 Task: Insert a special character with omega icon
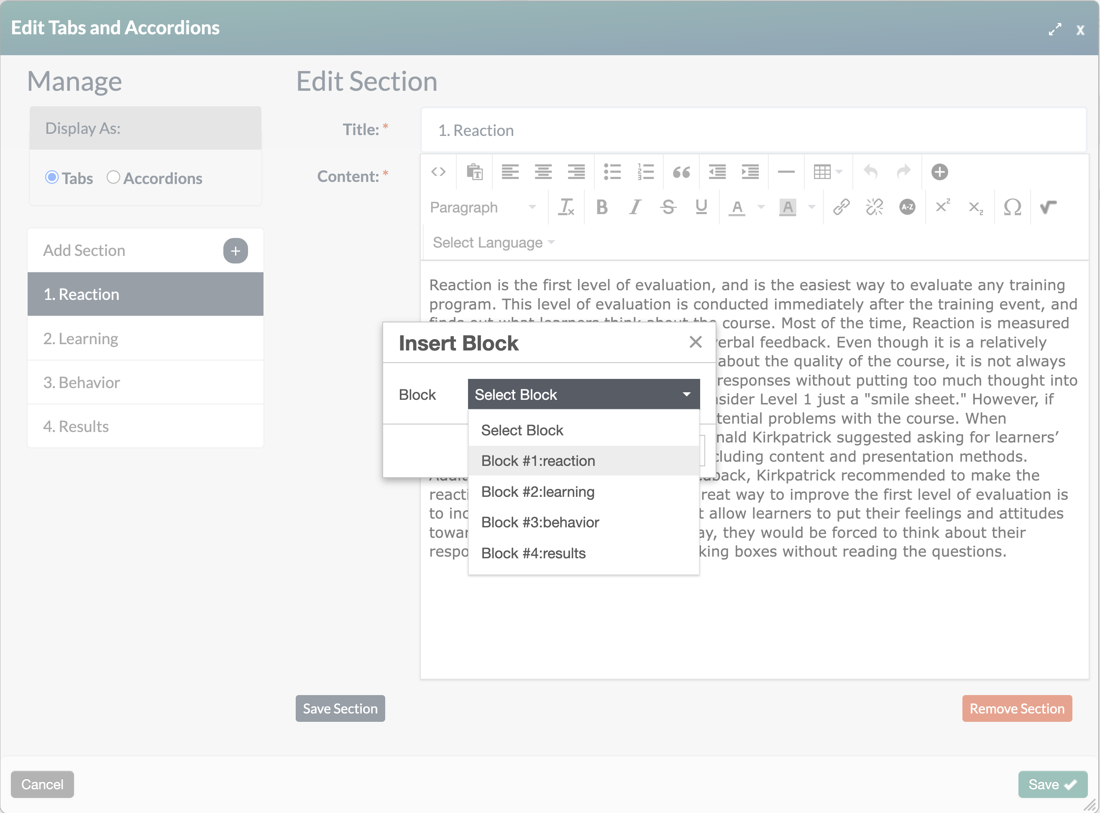click(1012, 207)
